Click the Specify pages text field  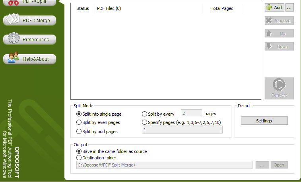click(x=182, y=130)
